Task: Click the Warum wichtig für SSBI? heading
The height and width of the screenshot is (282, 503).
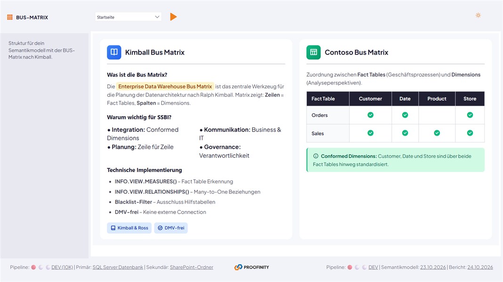Action: [139, 117]
